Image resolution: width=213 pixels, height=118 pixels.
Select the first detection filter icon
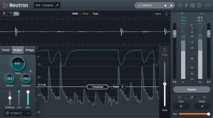4,14
